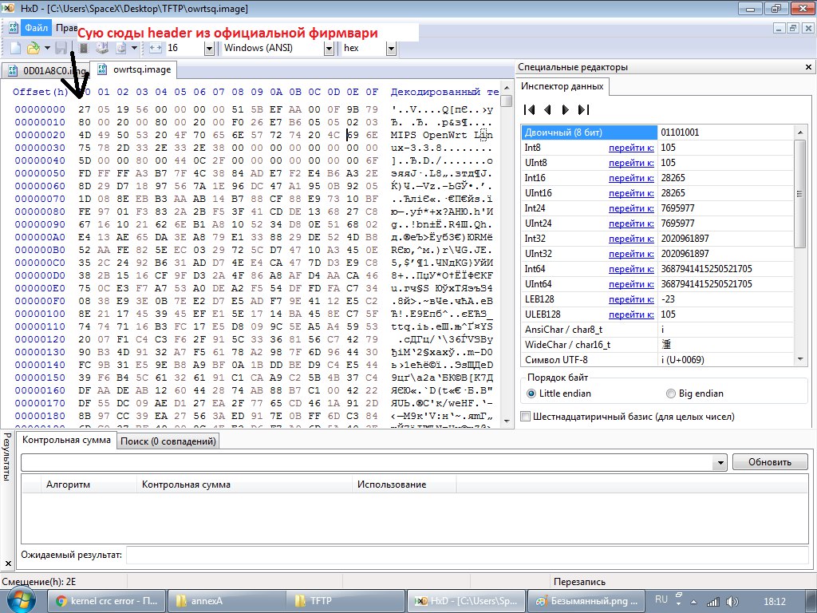
Task: Click the bytes-per-row width icon
Action: point(156,48)
